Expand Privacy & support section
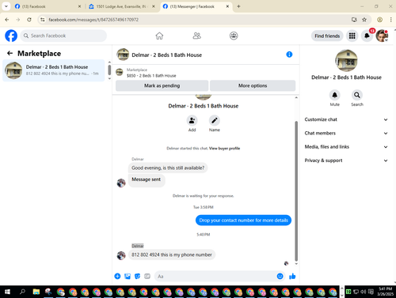This screenshot has width=396, height=298. pyautogui.click(x=346, y=160)
